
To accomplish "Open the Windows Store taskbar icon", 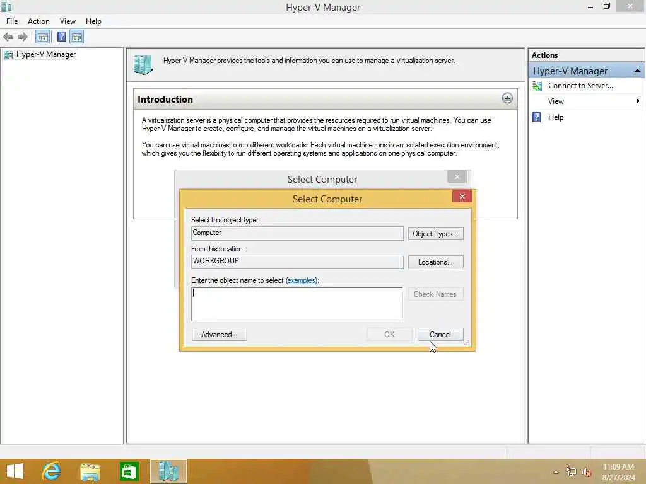I will click(x=129, y=471).
